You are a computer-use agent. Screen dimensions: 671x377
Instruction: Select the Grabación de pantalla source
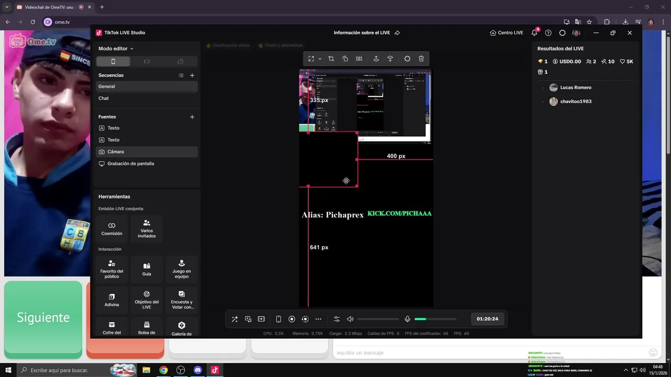coord(147,163)
